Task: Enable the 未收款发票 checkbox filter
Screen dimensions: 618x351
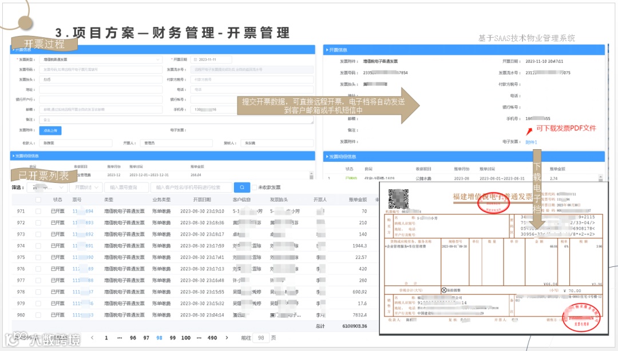Action: (254, 188)
